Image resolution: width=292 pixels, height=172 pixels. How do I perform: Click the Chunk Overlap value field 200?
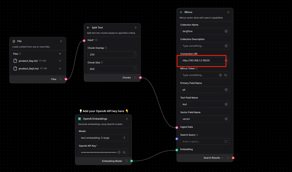[x=110, y=55]
